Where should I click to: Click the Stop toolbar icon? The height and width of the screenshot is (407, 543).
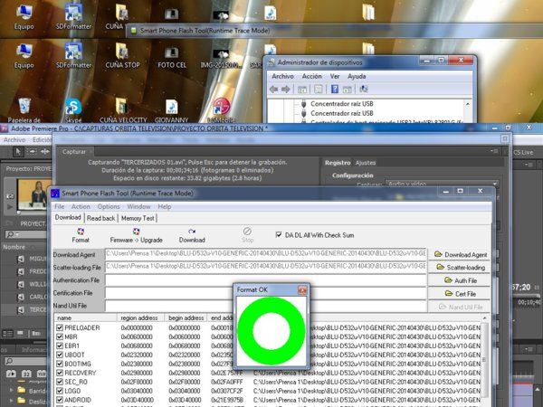(x=247, y=235)
